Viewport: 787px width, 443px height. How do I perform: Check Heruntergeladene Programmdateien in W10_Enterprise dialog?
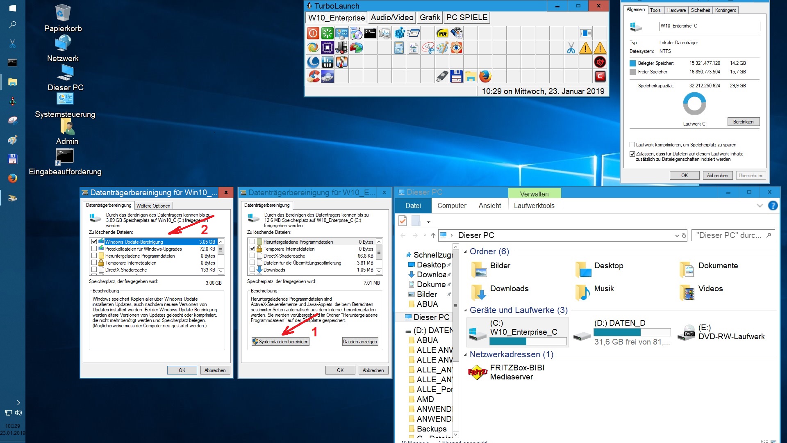pyautogui.click(x=252, y=242)
